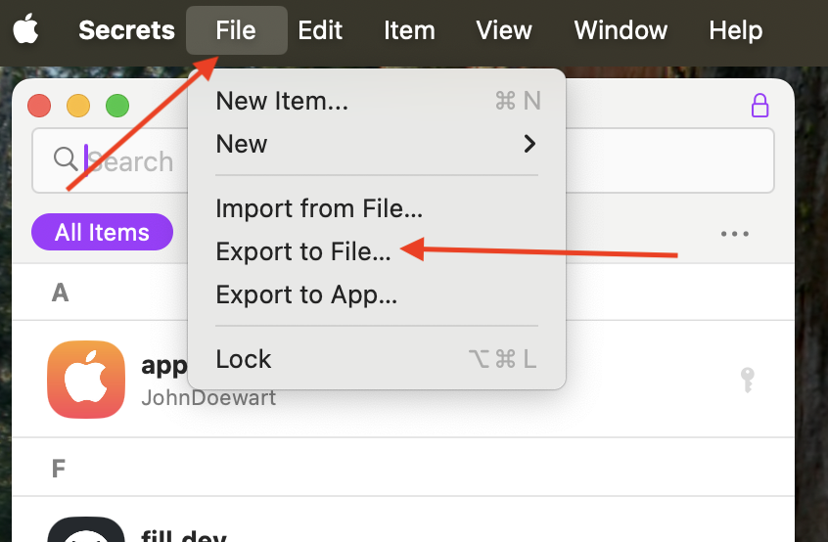
Task: Open the View menu
Action: (x=504, y=30)
